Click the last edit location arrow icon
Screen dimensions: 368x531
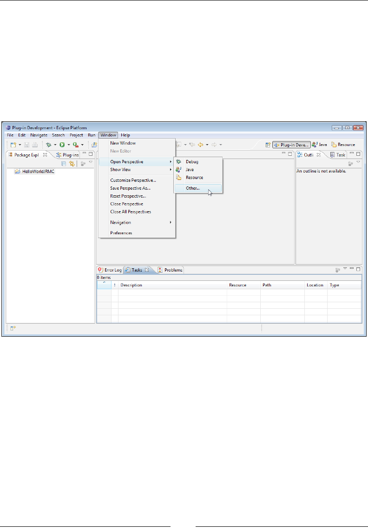[x=192, y=145]
